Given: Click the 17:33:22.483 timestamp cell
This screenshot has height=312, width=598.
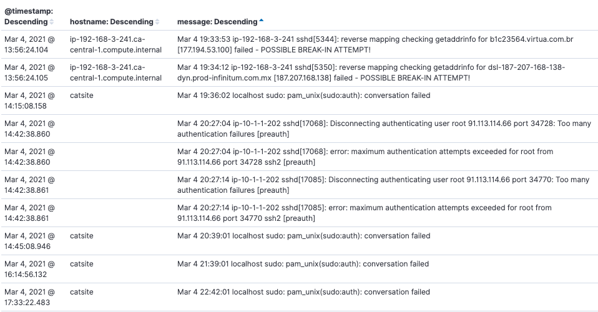Looking at the screenshot, I should [x=29, y=297].
